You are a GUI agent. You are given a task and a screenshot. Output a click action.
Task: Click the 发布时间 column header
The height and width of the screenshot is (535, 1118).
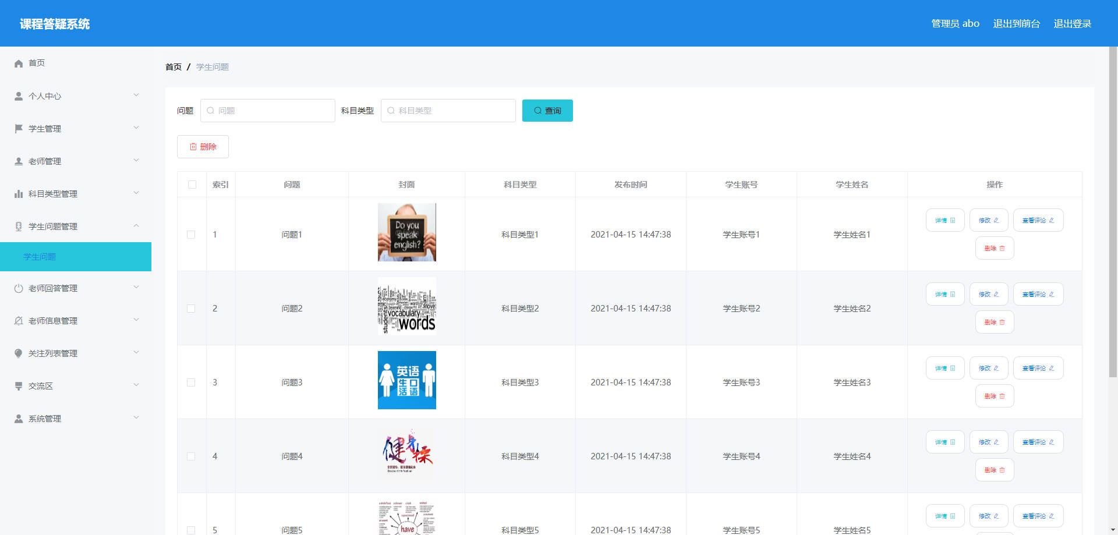tap(631, 185)
